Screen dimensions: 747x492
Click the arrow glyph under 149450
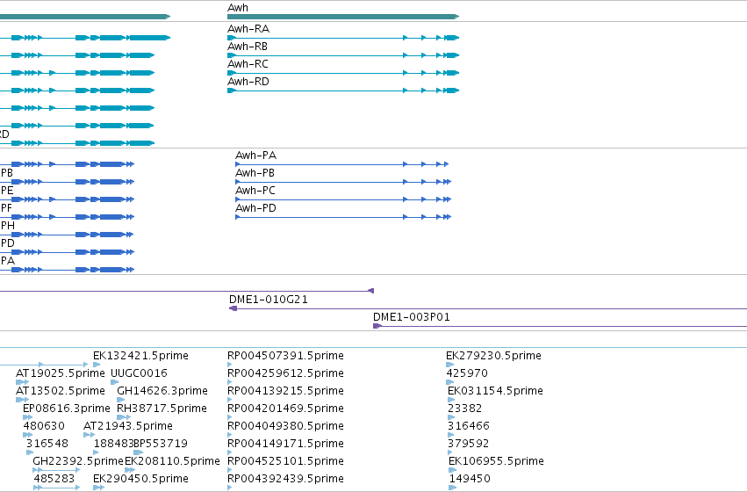[453, 488]
